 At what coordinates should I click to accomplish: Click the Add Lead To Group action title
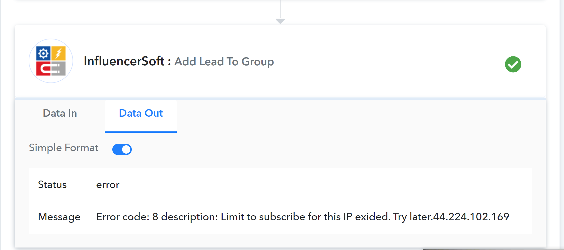[x=224, y=62]
